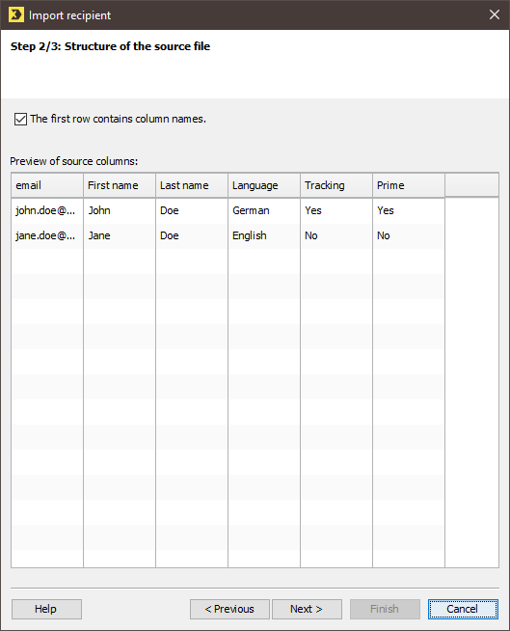Click the Tracking column header
This screenshot has height=631, width=510.
pyautogui.click(x=336, y=185)
